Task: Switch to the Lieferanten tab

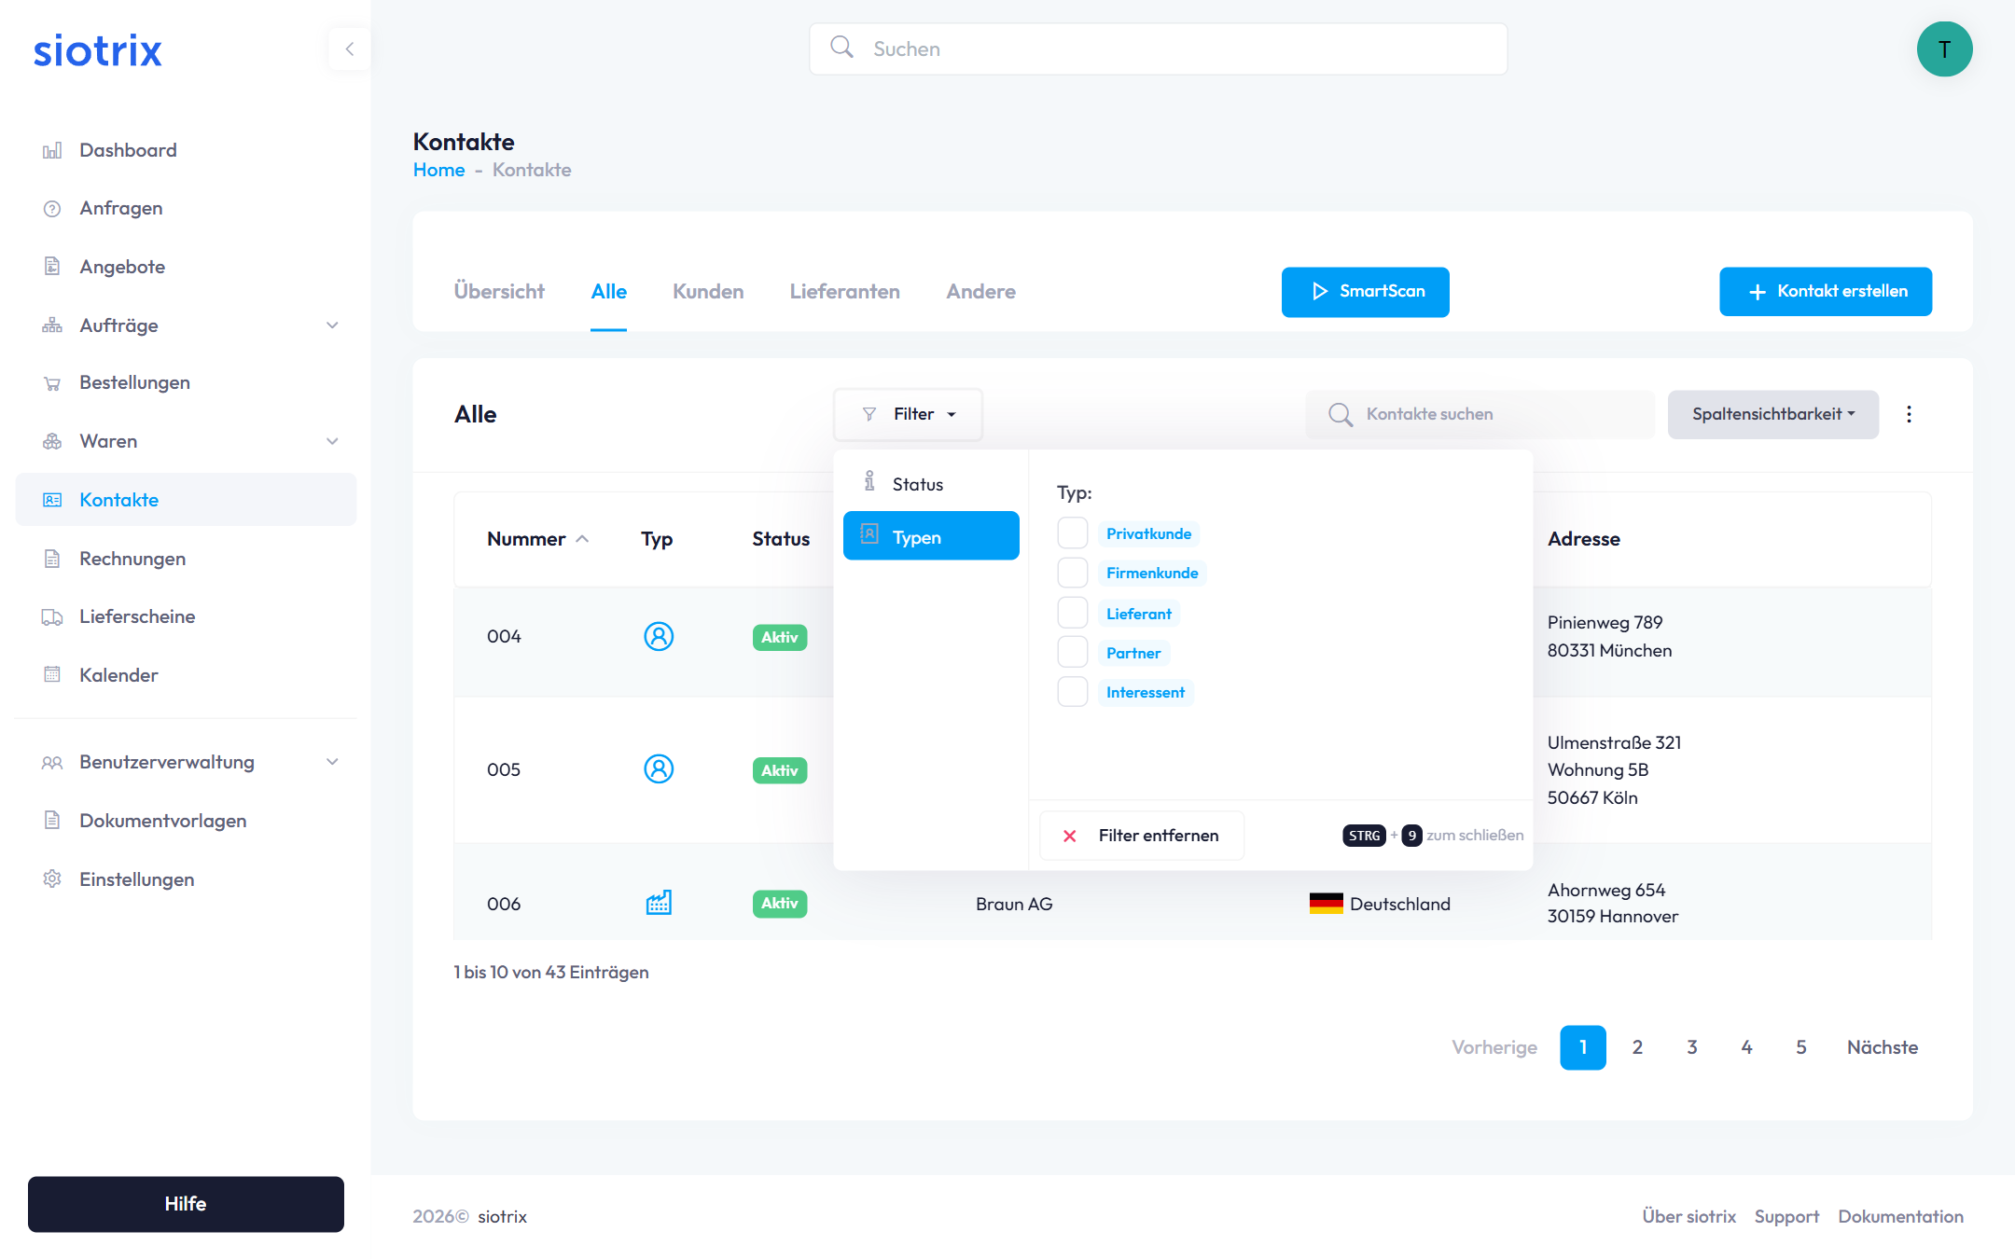Action: 844,292
